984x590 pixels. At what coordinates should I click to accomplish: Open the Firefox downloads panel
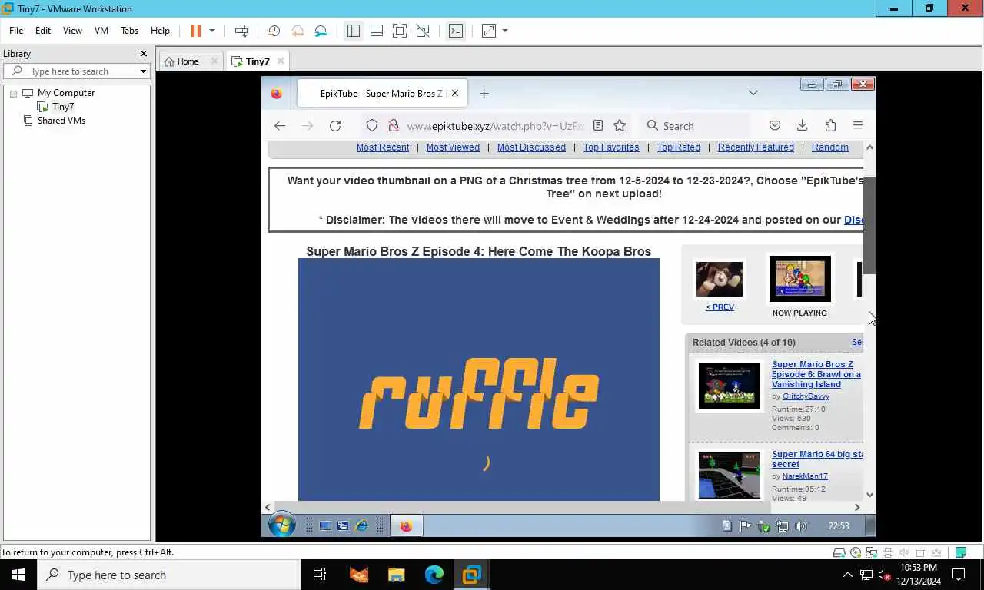click(802, 126)
